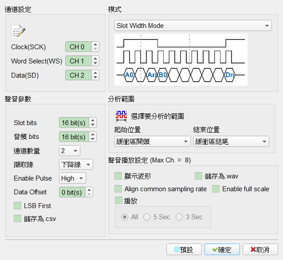
Task: Open the 起始位置 緩衝區開頭 dropdown
Action: 152,142
